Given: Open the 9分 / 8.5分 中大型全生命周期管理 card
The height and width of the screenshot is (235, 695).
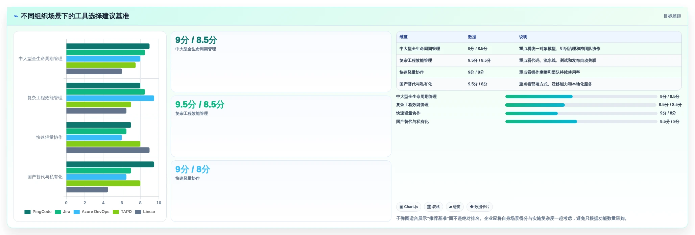Looking at the screenshot, I should pos(281,61).
